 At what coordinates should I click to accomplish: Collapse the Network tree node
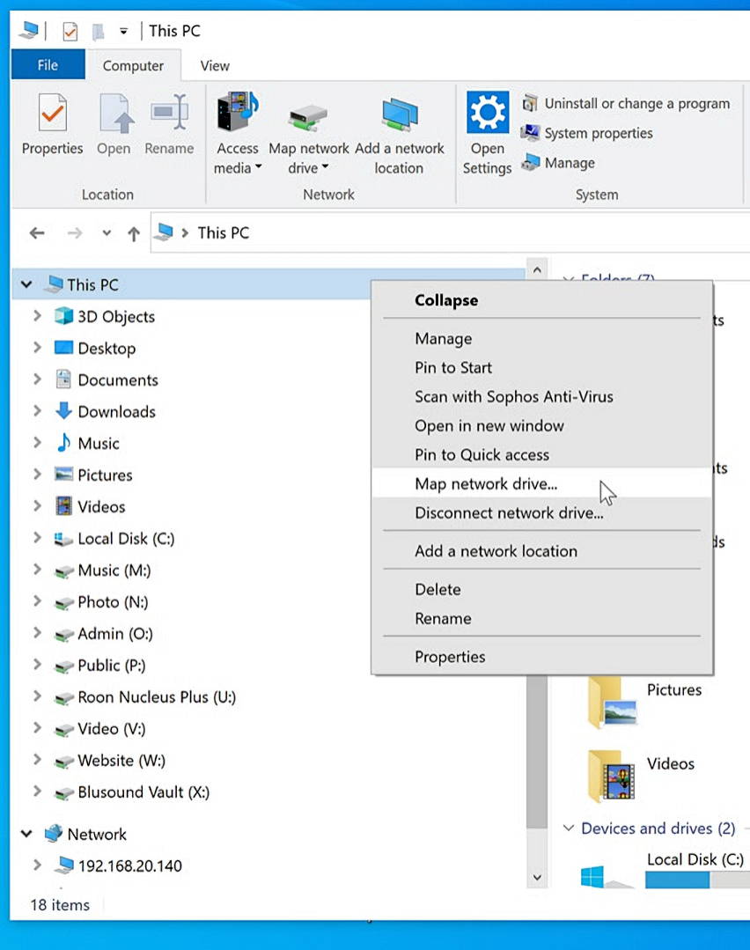(x=26, y=834)
